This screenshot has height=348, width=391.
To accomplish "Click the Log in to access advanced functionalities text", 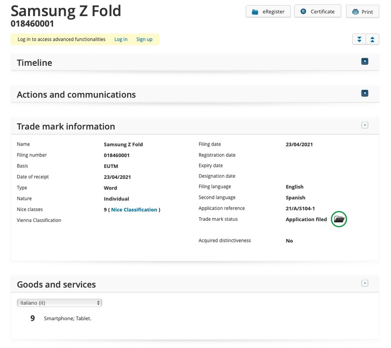I will [61, 40].
